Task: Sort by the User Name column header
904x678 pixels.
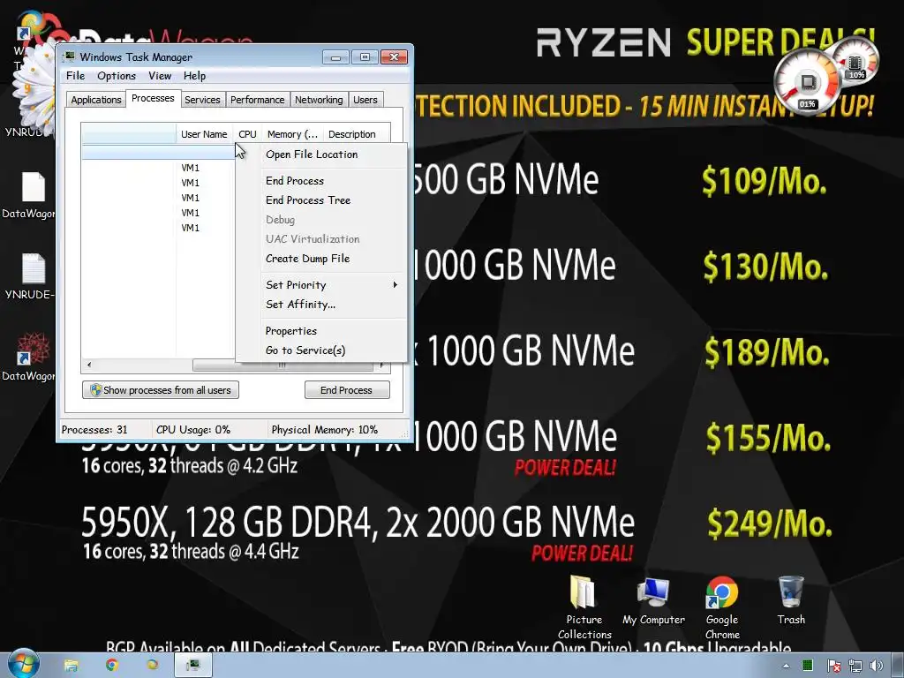Action: (204, 134)
